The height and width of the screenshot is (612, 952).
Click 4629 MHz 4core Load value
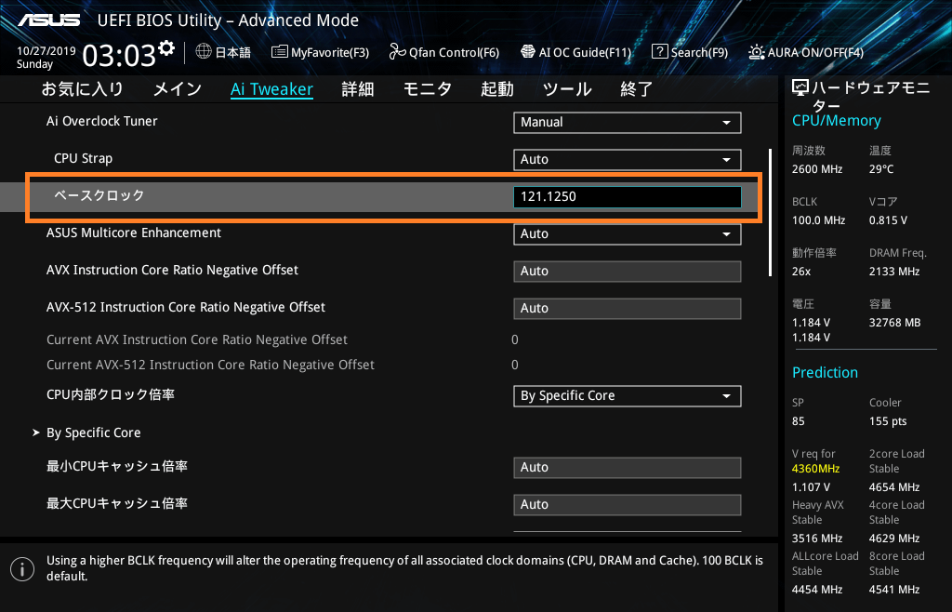(x=893, y=538)
